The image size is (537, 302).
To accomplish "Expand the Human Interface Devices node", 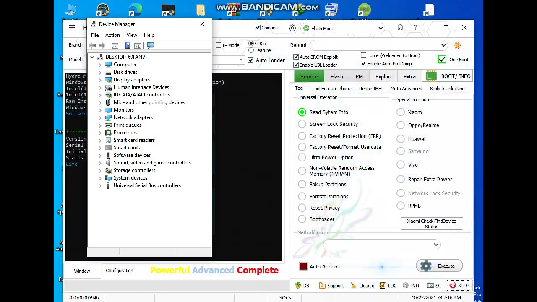I will pos(100,87).
